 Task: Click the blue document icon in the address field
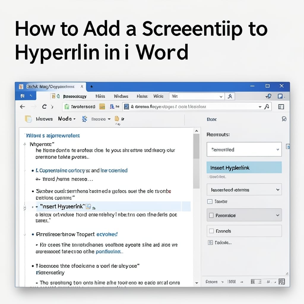coord(126,107)
